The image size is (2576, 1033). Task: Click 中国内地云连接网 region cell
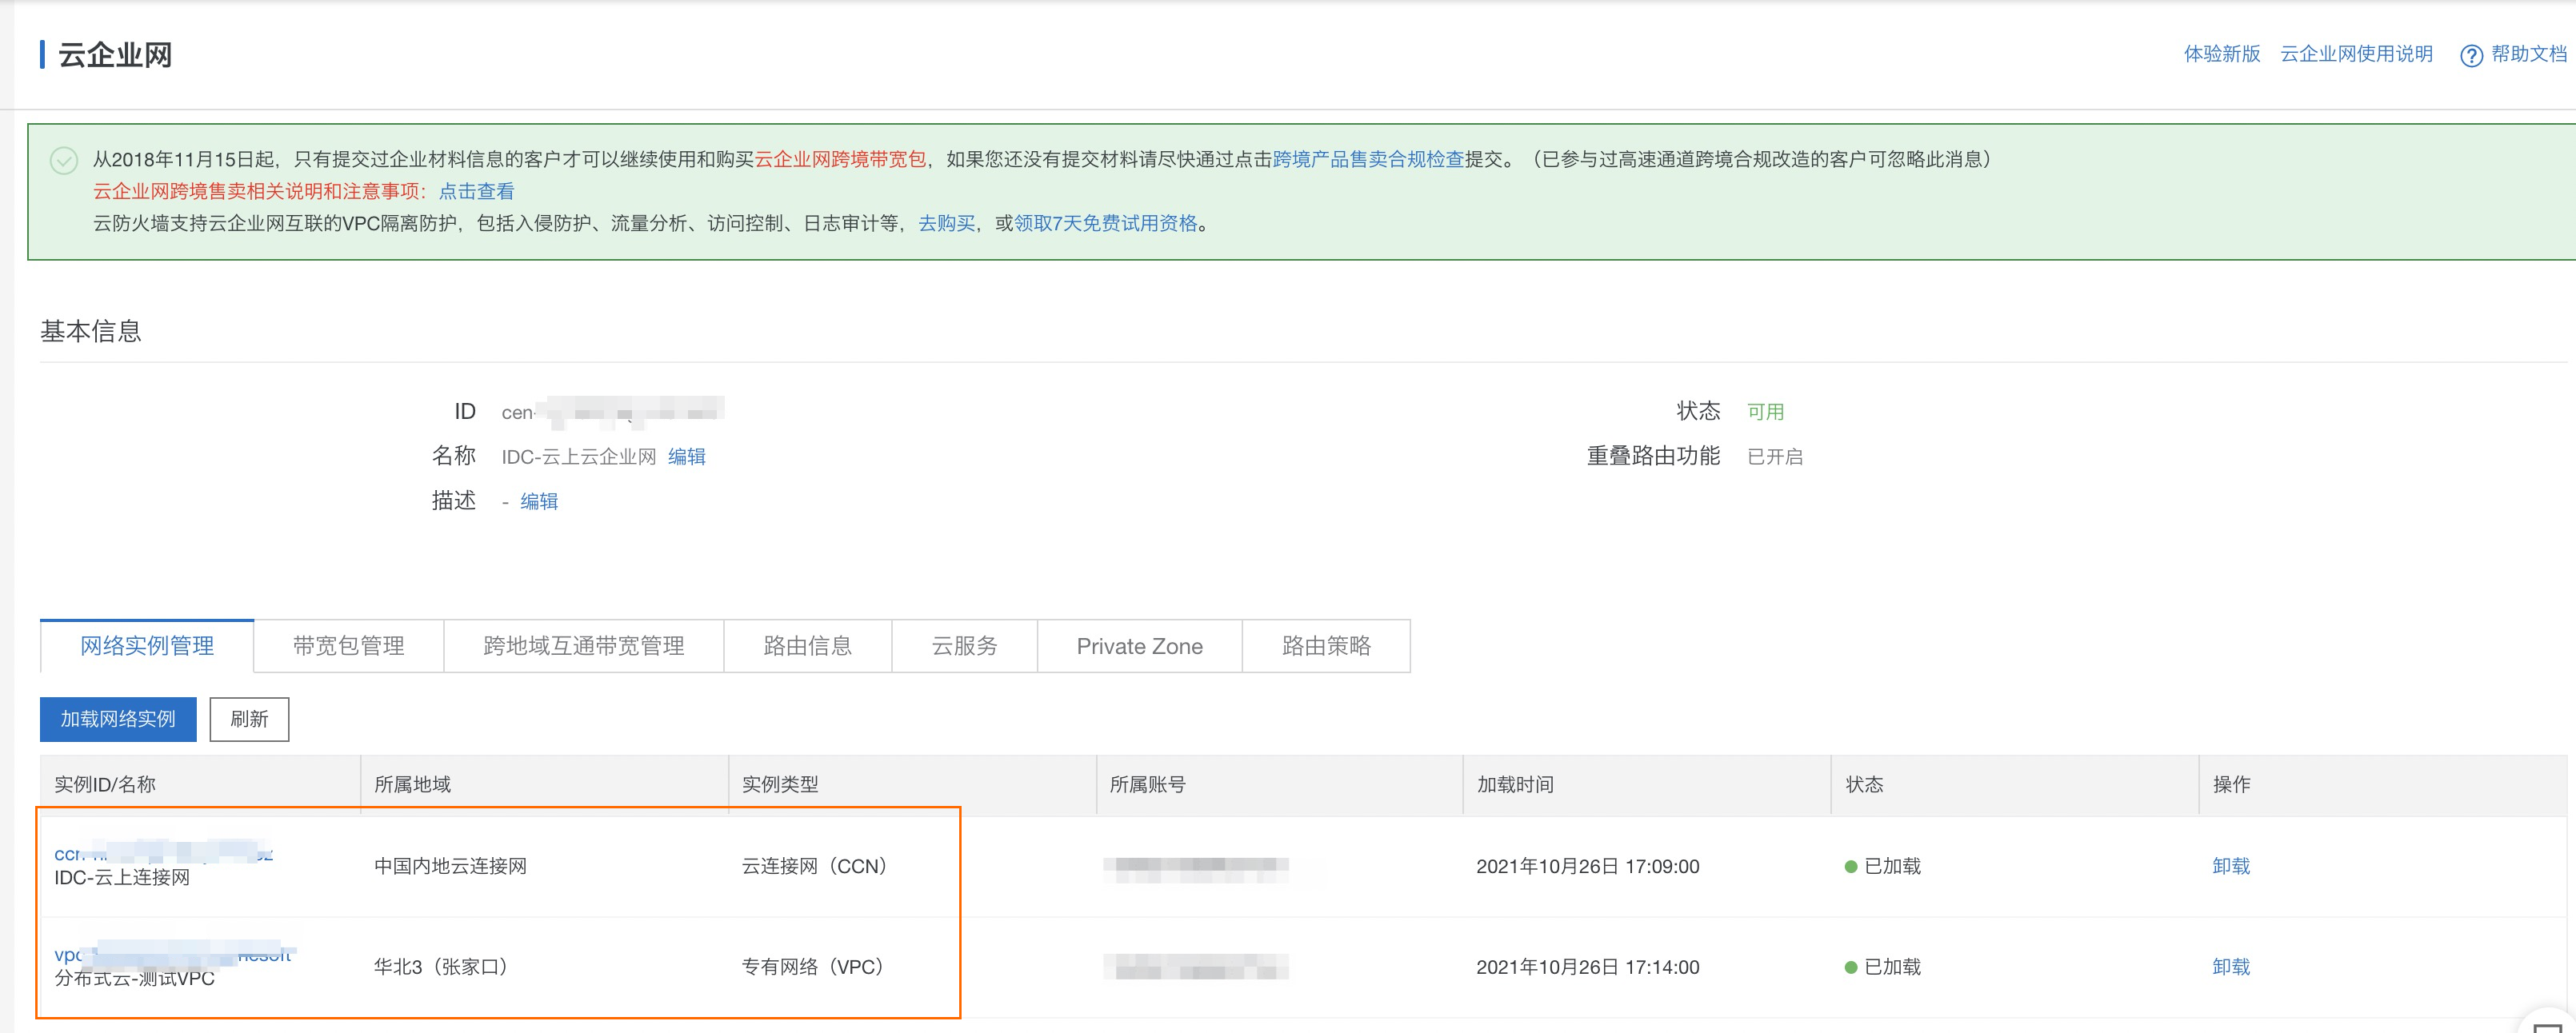450,866
